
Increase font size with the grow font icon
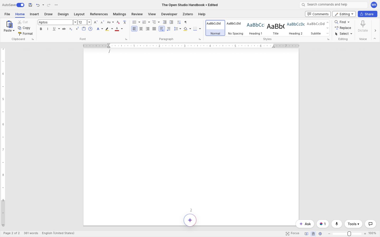coord(96,22)
